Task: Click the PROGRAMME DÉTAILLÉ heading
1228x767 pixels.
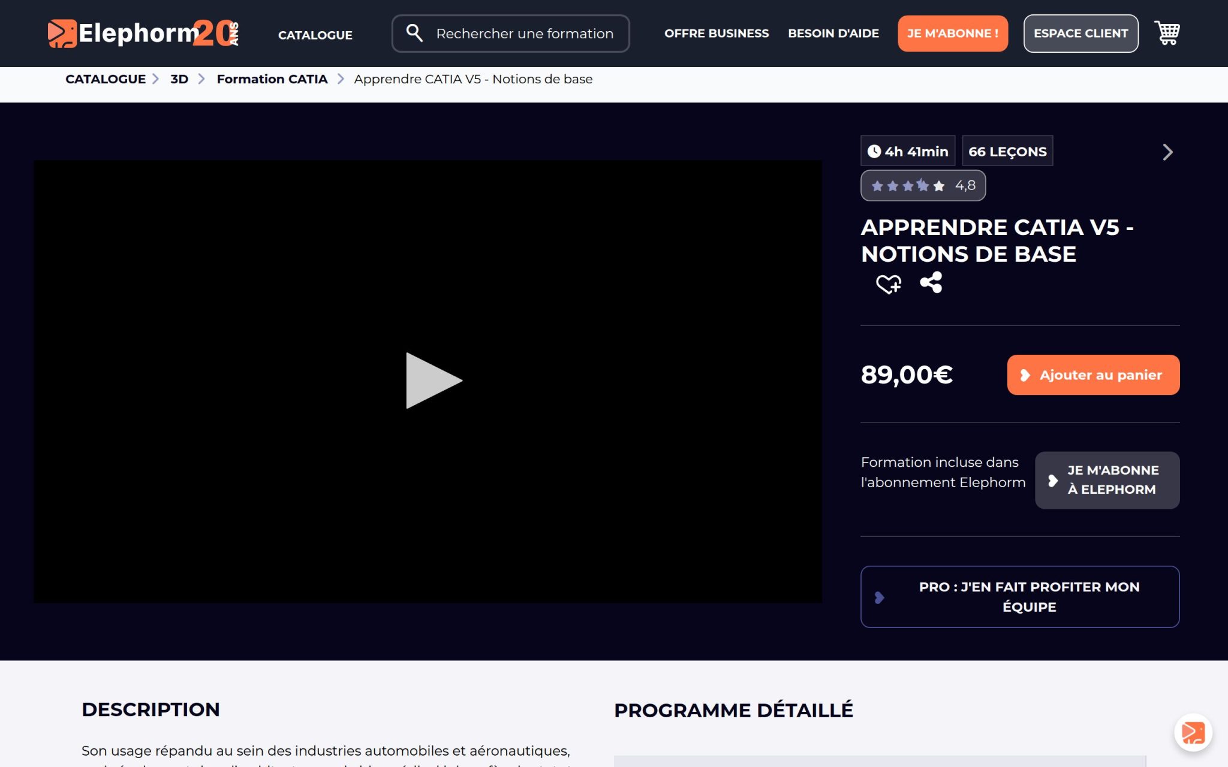Action: click(x=733, y=710)
